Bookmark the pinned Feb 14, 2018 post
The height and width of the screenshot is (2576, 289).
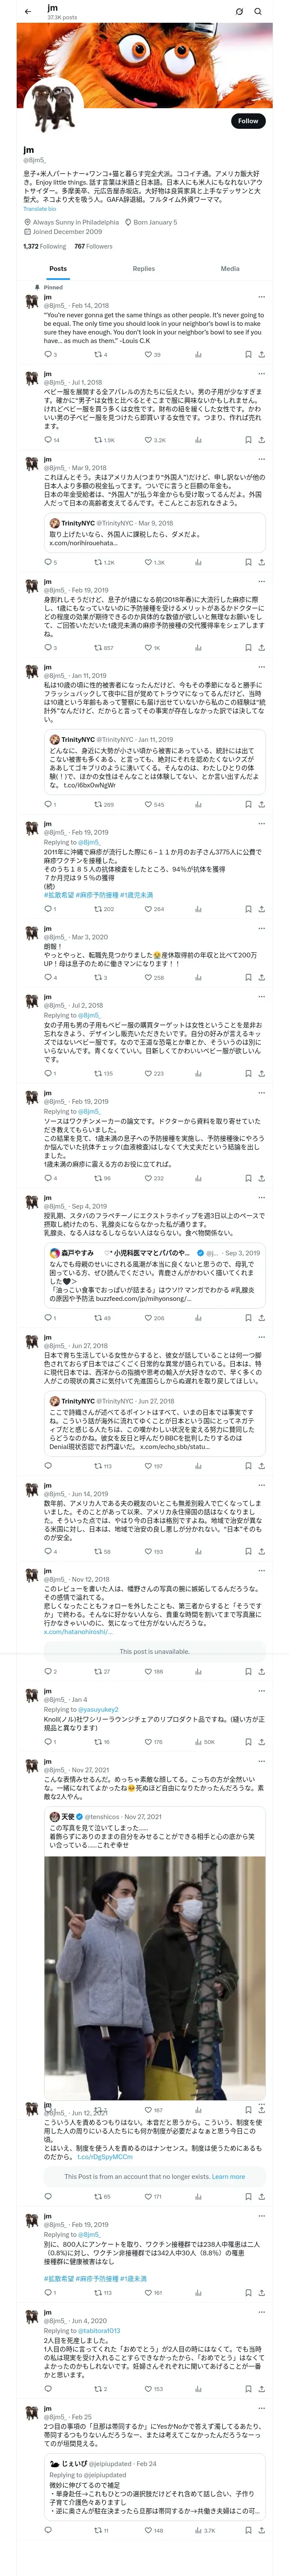(248, 354)
